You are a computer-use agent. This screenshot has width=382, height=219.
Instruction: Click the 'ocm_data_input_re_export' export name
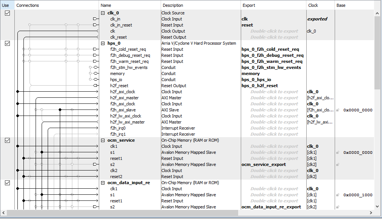(x=271, y=207)
